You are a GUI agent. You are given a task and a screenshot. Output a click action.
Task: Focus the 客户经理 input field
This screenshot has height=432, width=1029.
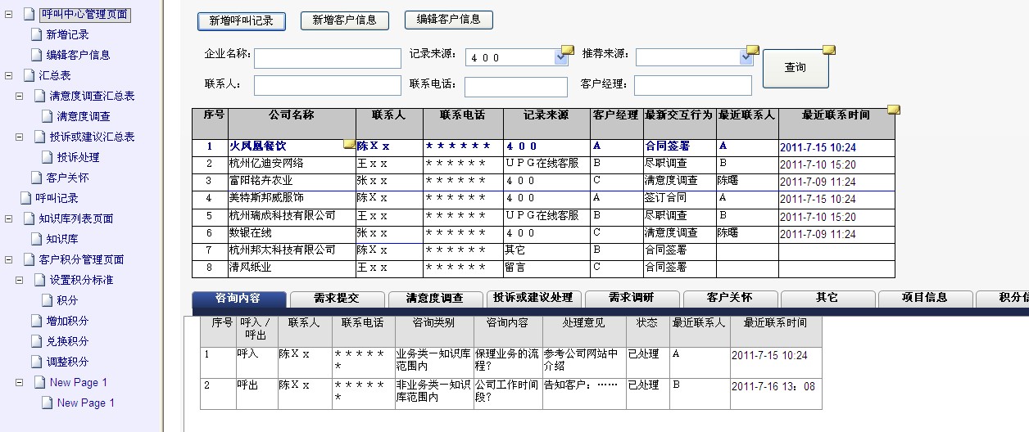[x=693, y=86]
